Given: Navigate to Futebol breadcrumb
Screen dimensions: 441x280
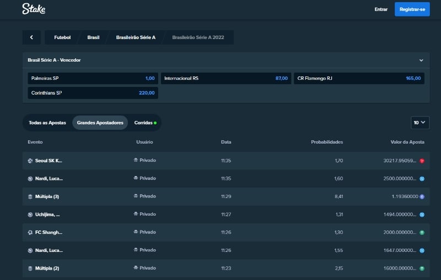Looking at the screenshot, I should 62,37.
